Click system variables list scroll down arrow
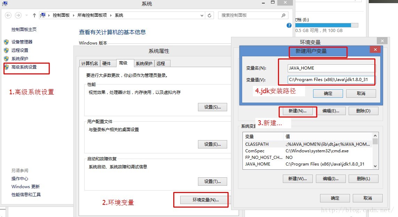This screenshot has height=217, width=398. 375,166
